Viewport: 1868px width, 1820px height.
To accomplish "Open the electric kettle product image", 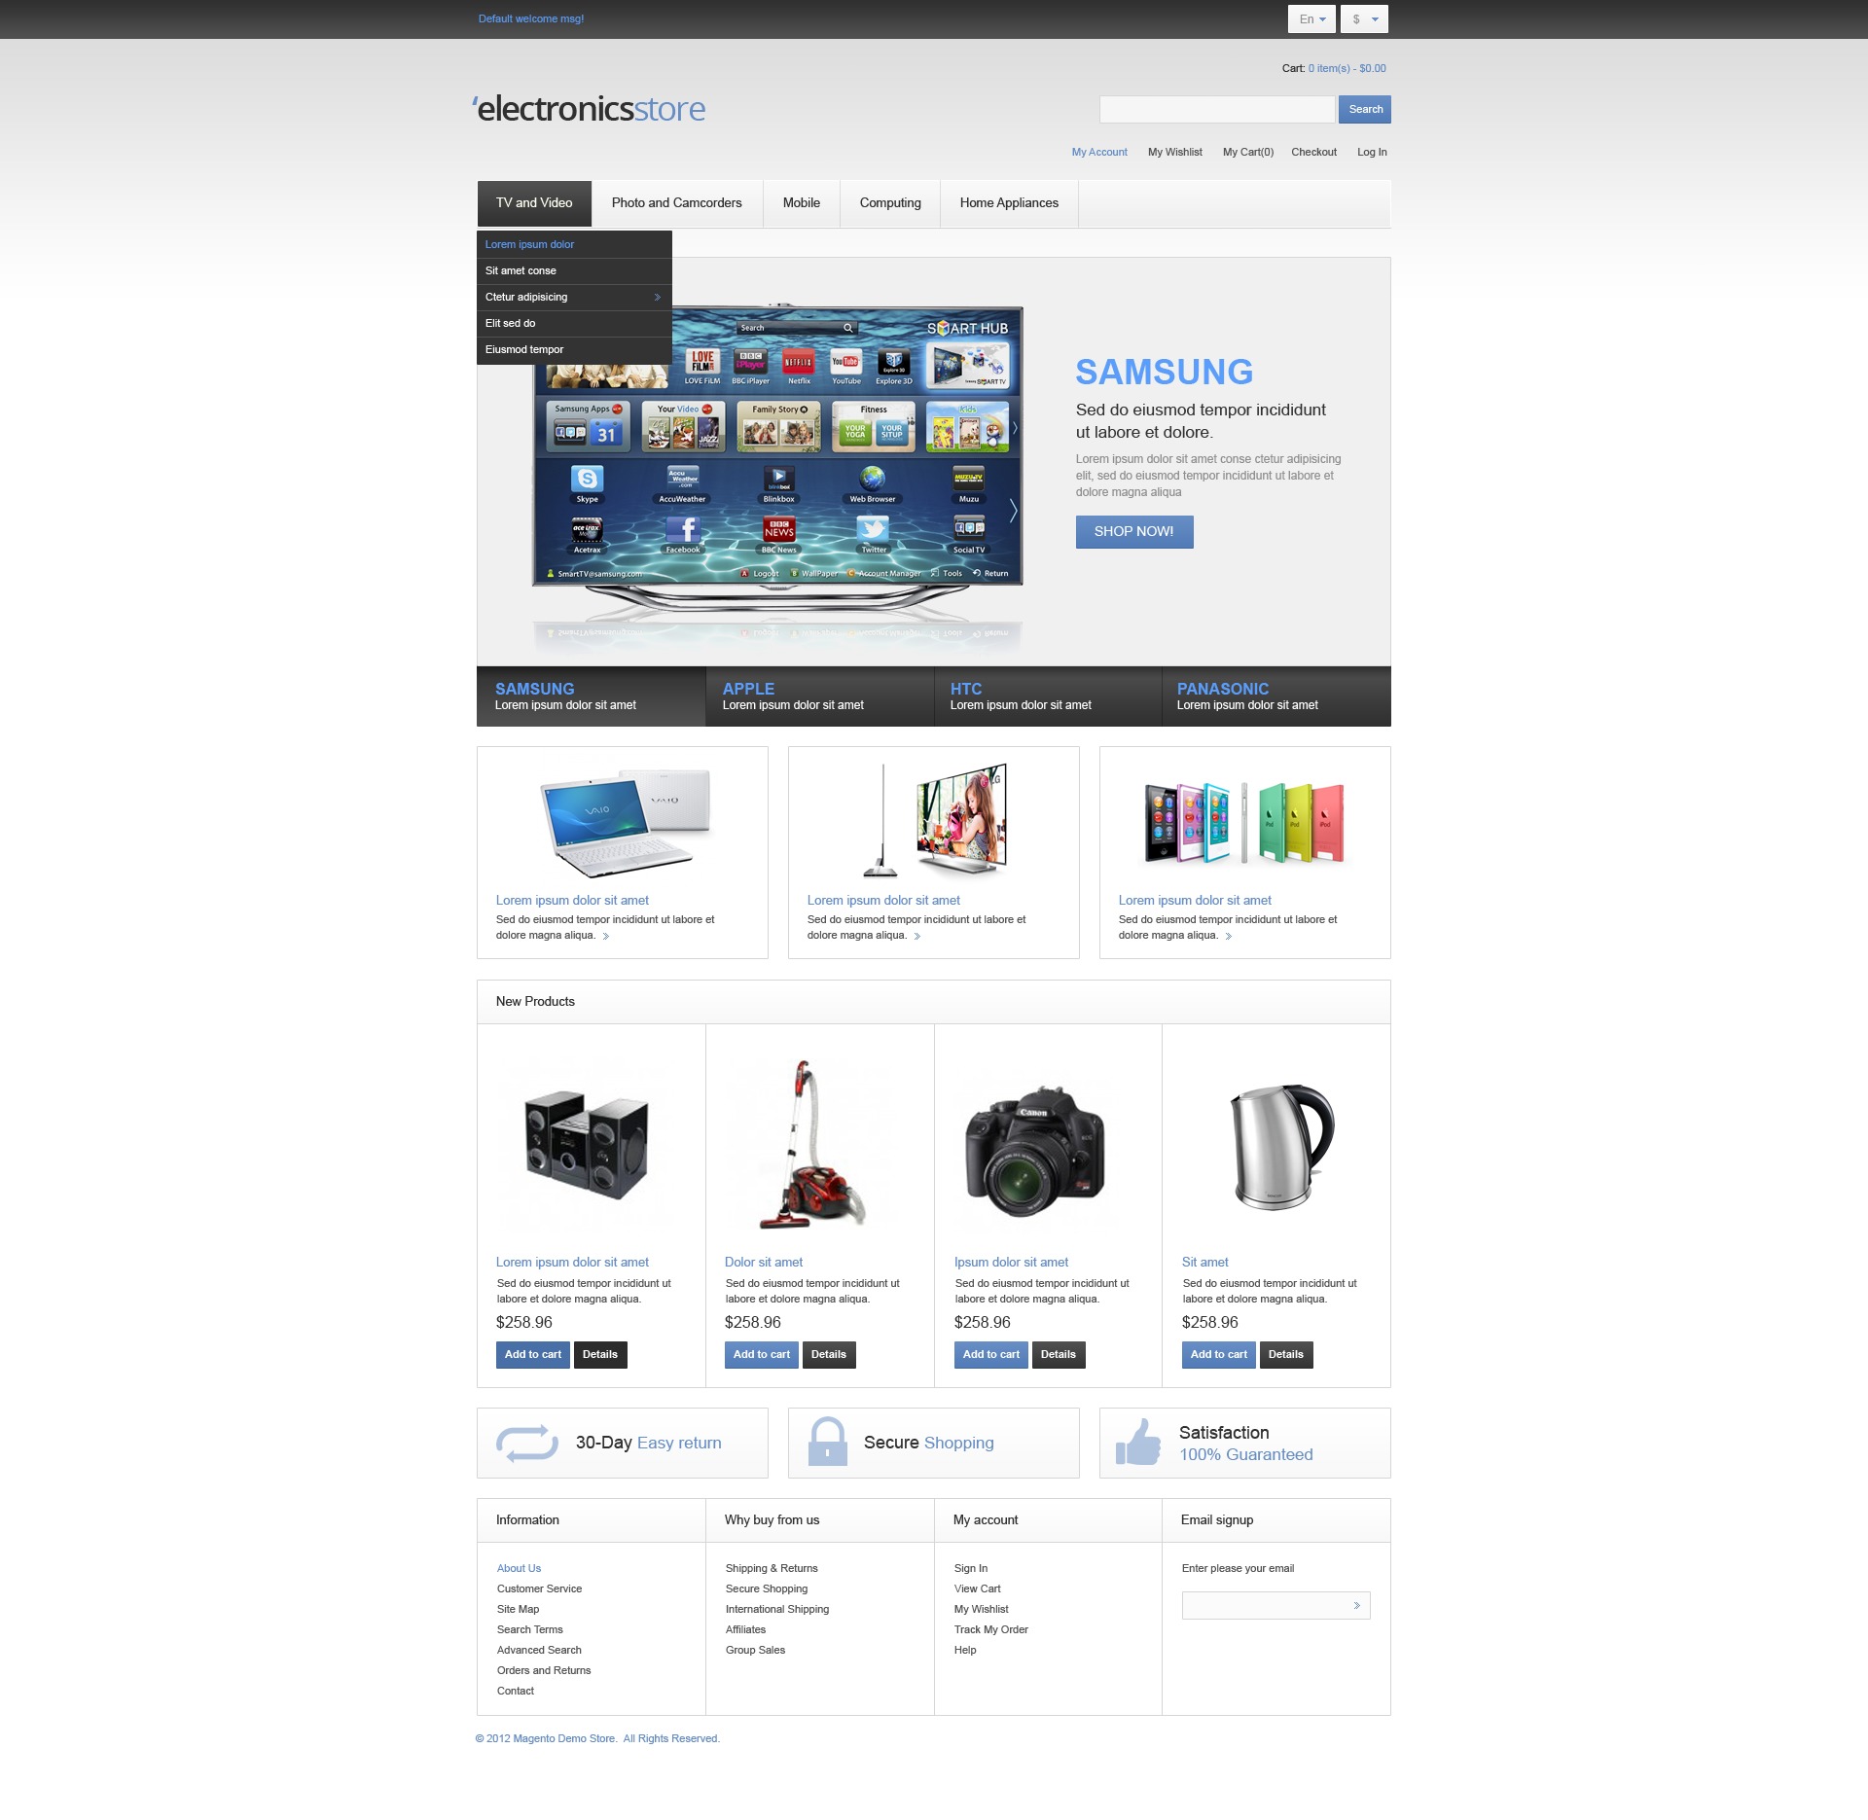I will (1281, 1147).
